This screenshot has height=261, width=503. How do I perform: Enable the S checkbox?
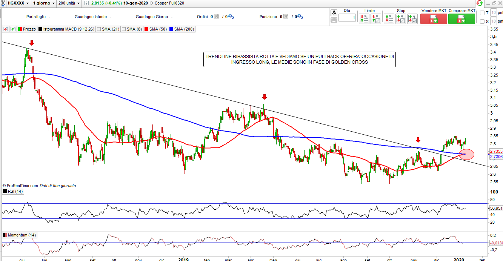pyautogui.click(x=482, y=21)
